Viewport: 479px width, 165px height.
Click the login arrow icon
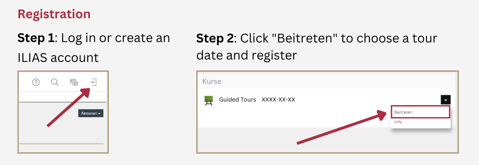point(93,82)
